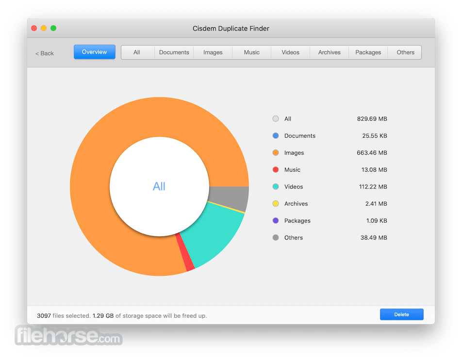The image size is (462, 360).
Task: Minimize the window with yellow button
Action: [44, 28]
